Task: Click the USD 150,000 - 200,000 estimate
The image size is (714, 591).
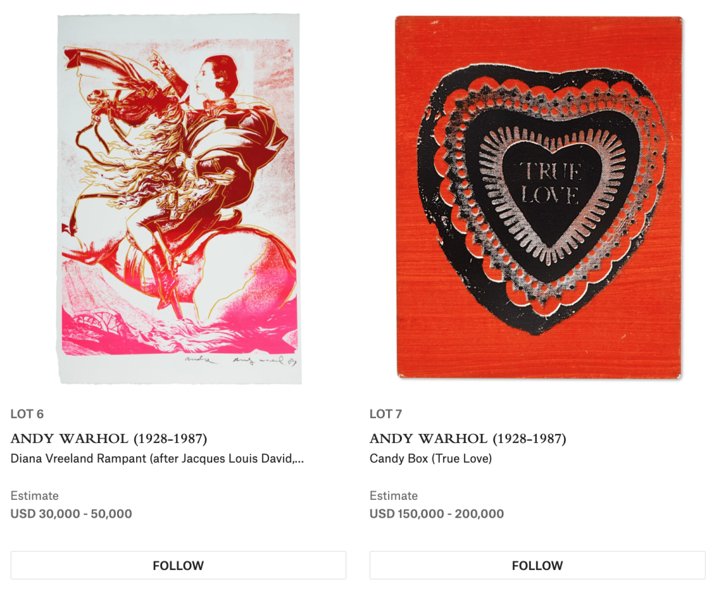Action: [x=437, y=514]
